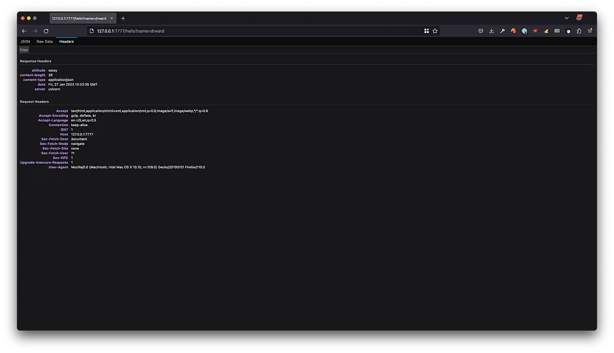Switch to the JSON tab

[x=25, y=41]
